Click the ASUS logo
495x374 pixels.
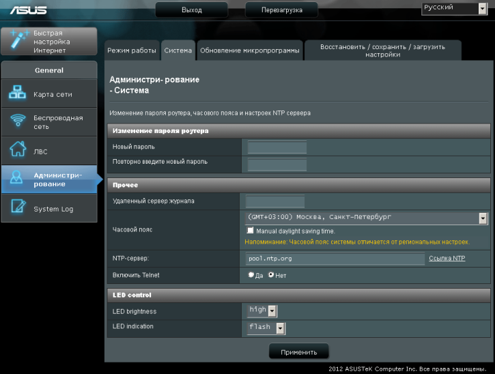(23, 10)
